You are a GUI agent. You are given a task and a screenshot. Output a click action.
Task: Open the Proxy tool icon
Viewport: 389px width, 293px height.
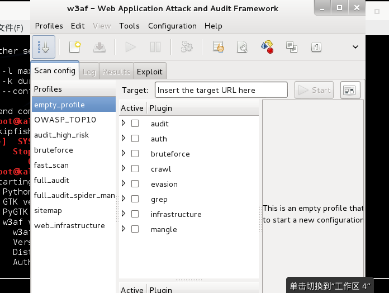[x=316, y=47]
